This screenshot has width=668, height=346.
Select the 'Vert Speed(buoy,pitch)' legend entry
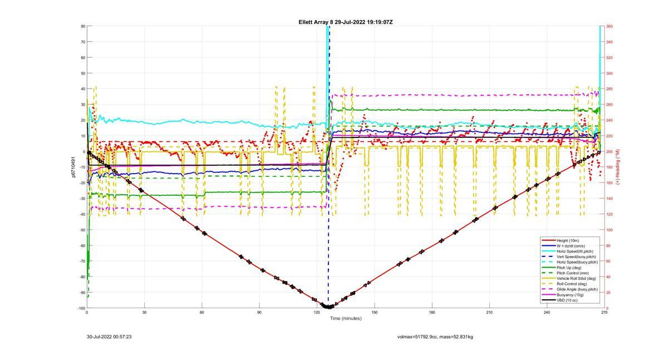click(576, 256)
